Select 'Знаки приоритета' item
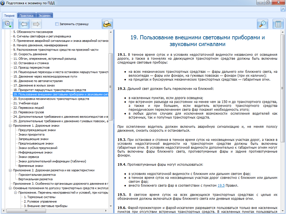The width and height of the screenshot is (286, 214). tap(31, 134)
